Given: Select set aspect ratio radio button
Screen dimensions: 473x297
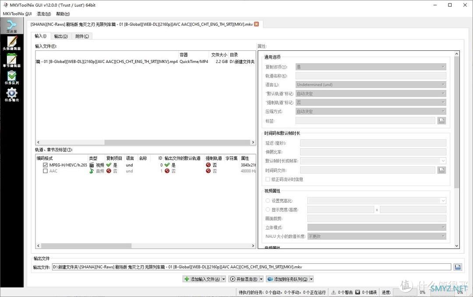Looking at the screenshot, I should [x=268, y=201].
